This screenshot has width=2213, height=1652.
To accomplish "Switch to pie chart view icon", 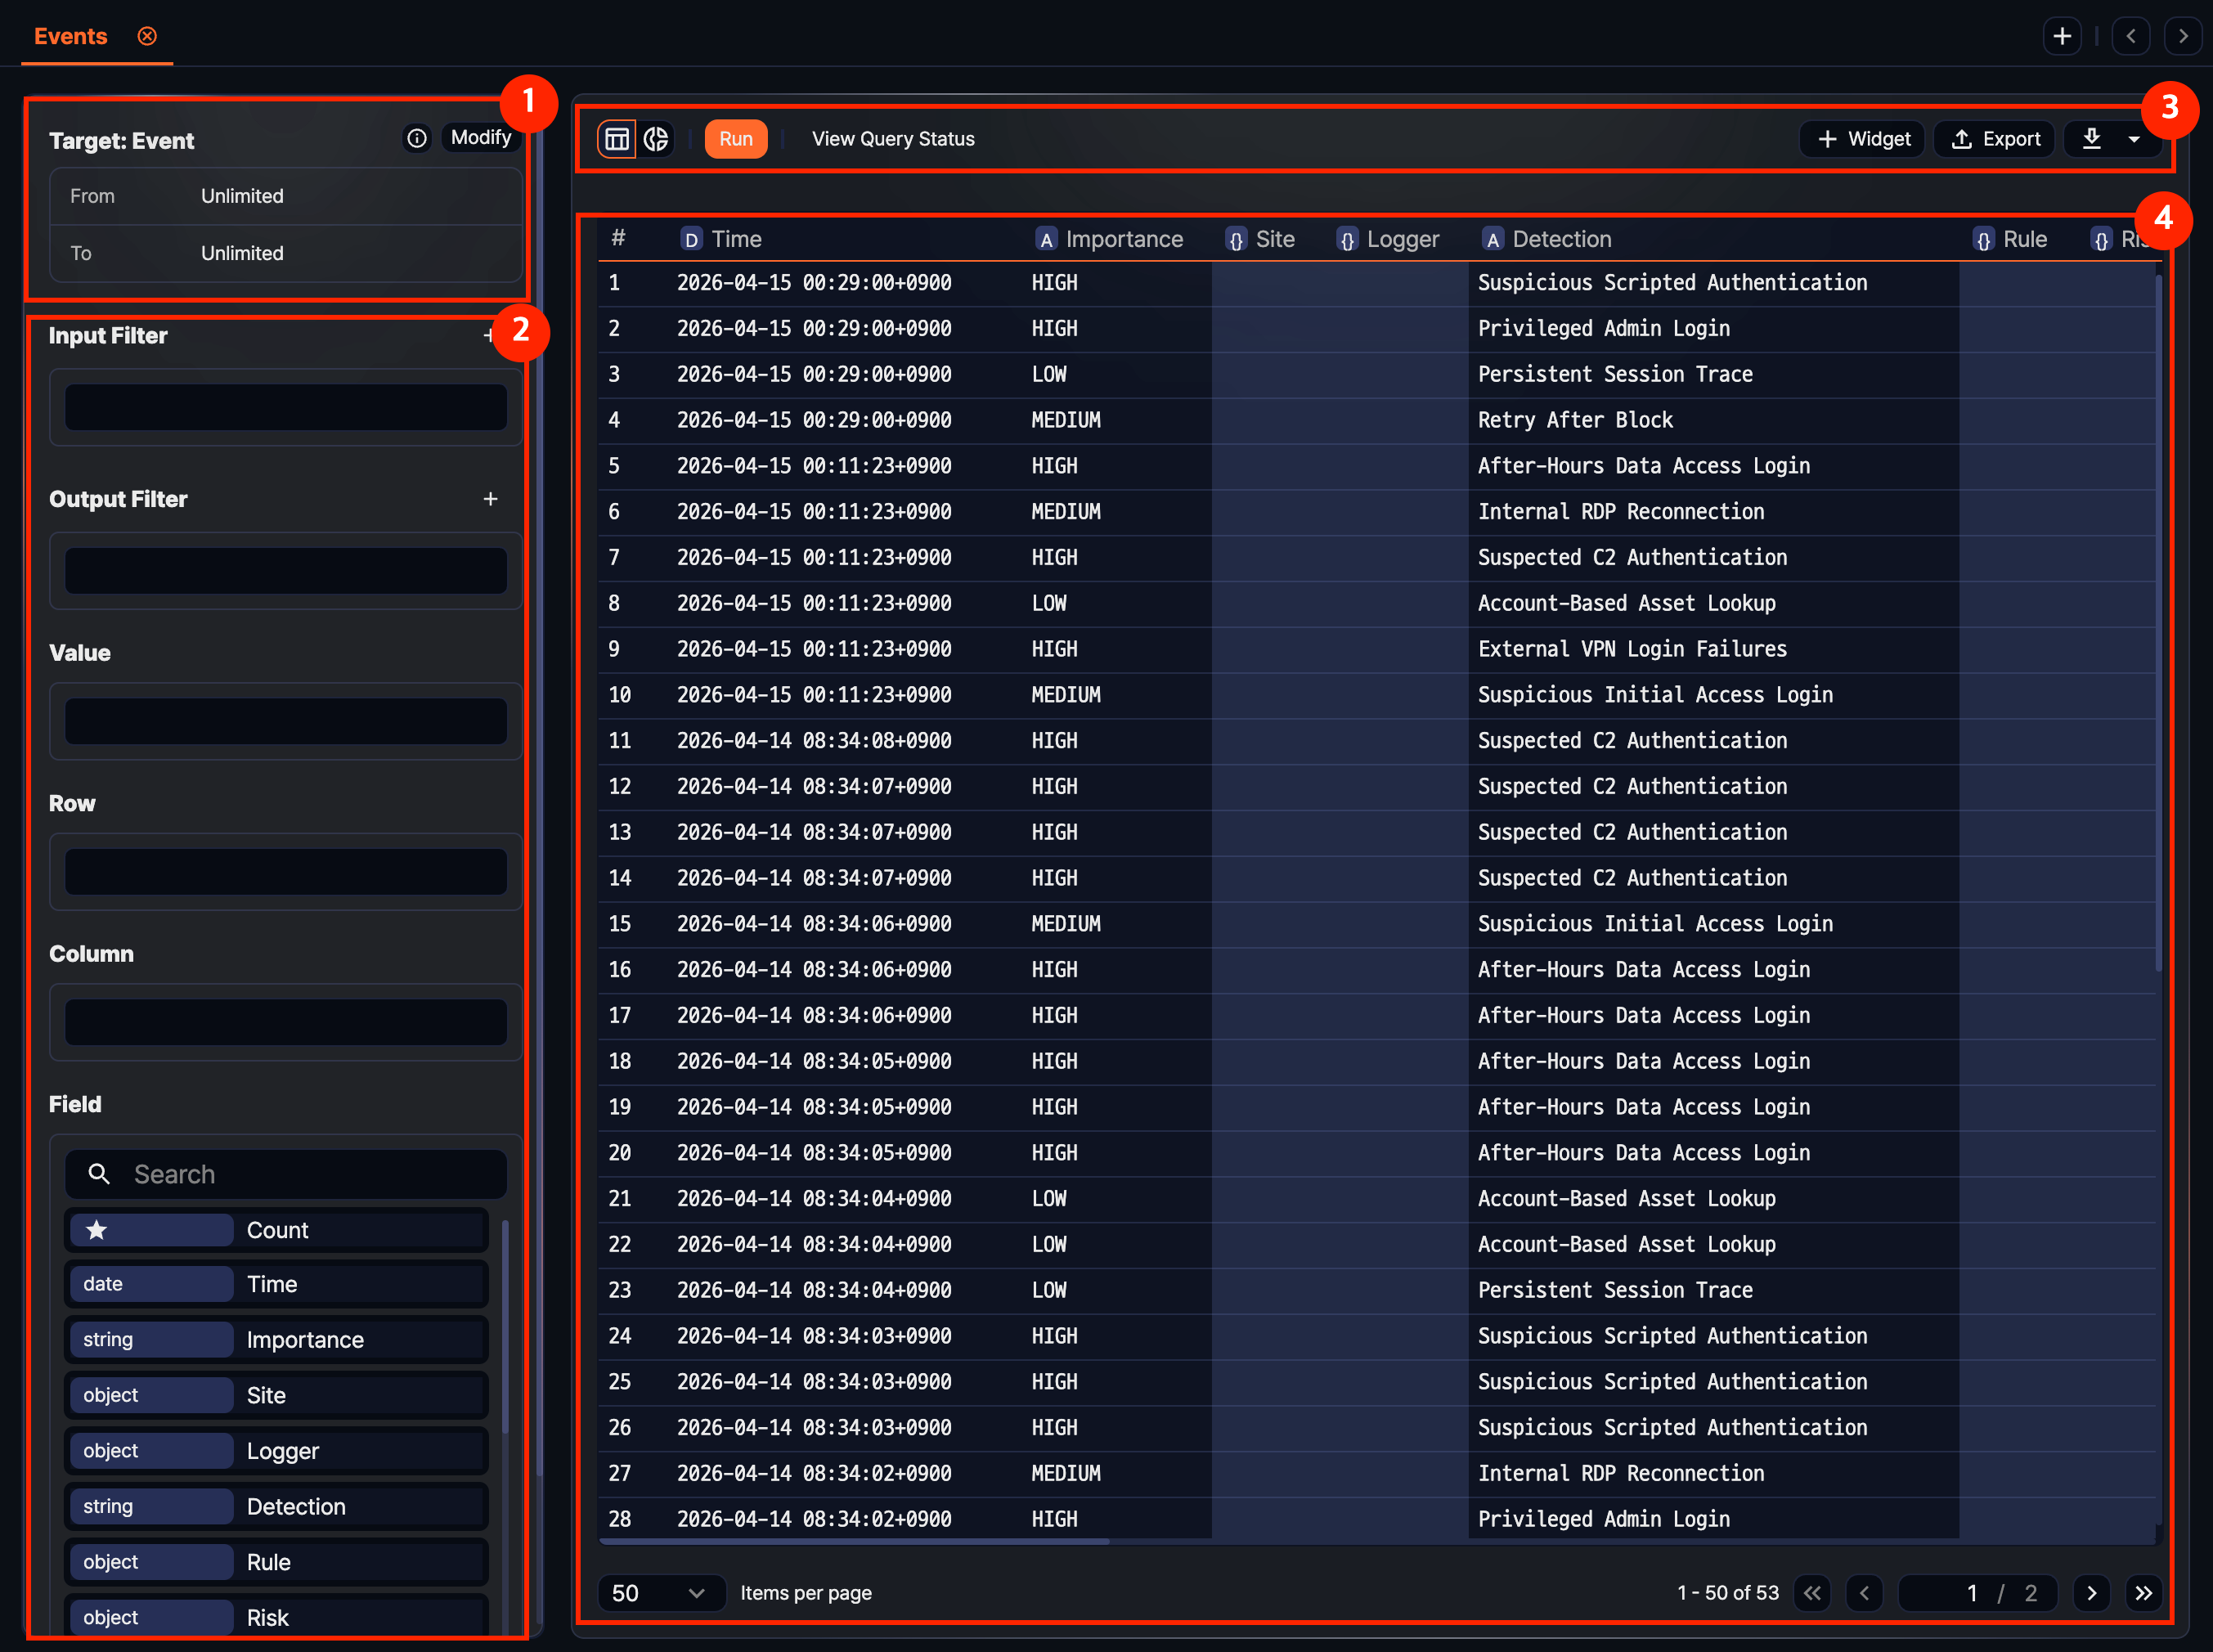I will (656, 139).
